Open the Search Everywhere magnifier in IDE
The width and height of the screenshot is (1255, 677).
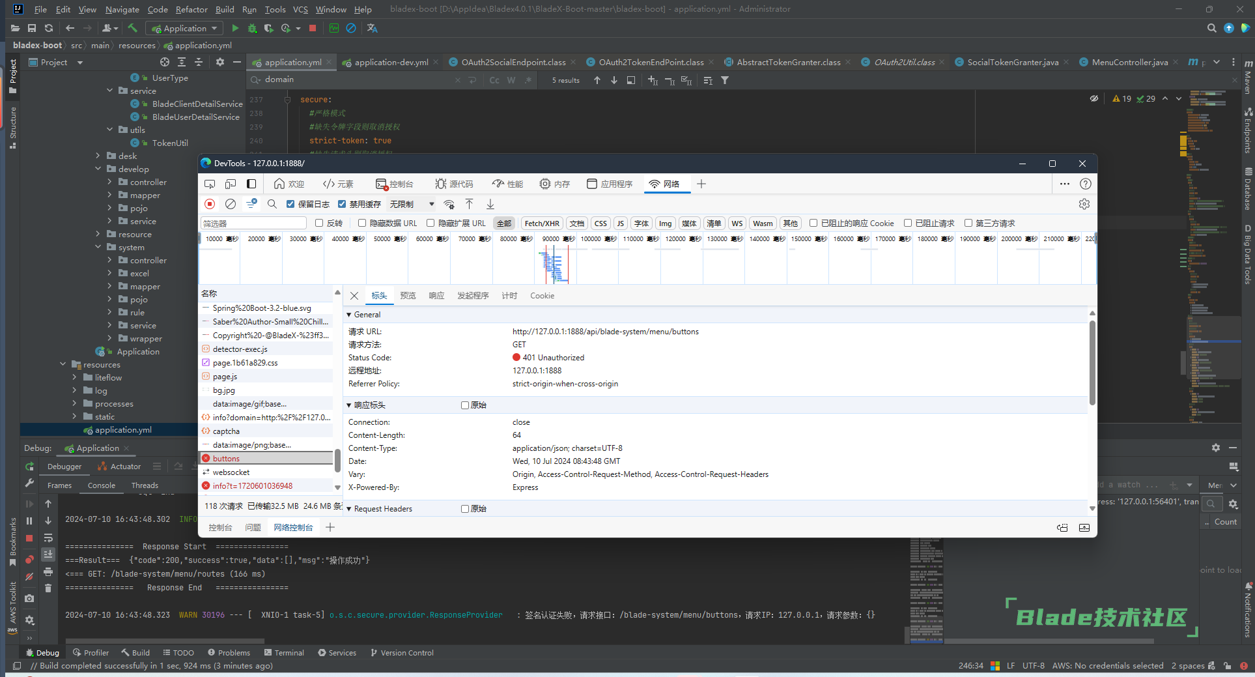coord(1211,28)
